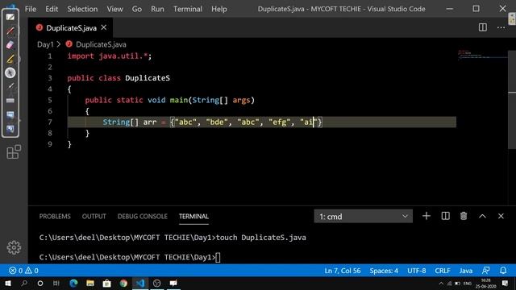
Task: Create a new terminal with plus icon
Action: 427,216
